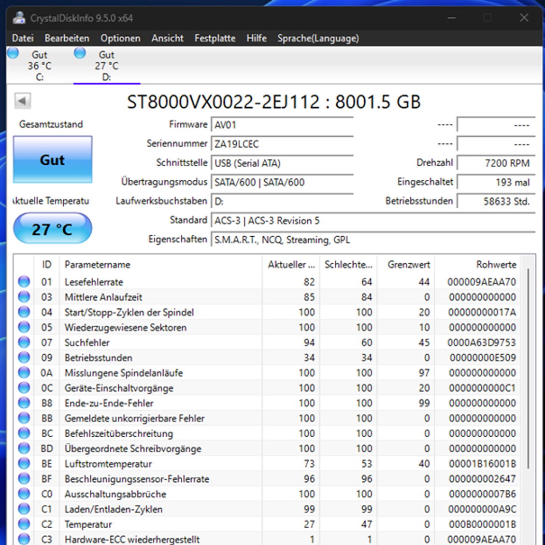Image resolution: width=545 pixels, height=545 pixels.
Task: Select the D: drive tab at 27 °C
Action: click(x=107, y=66)
